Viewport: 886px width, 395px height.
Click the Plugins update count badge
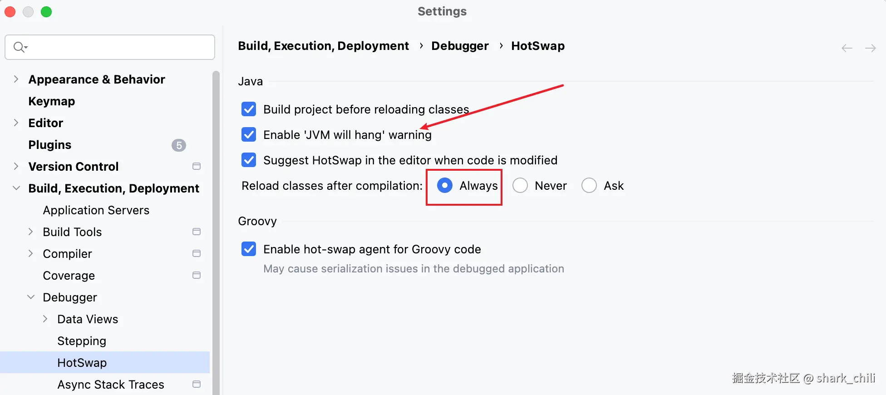[x=179, y=145]
